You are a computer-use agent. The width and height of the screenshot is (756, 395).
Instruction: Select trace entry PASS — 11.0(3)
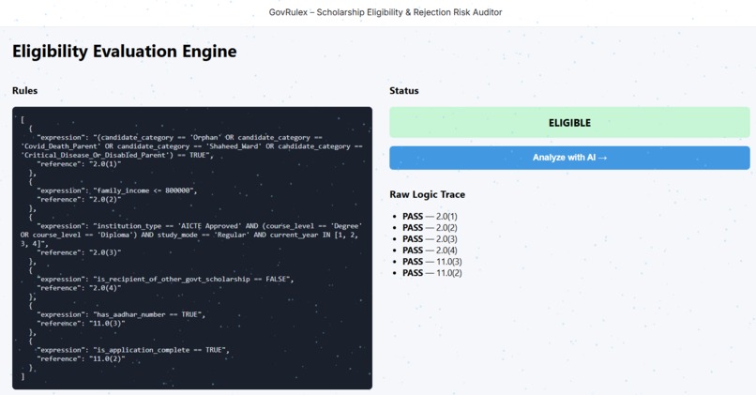point(432,262)
